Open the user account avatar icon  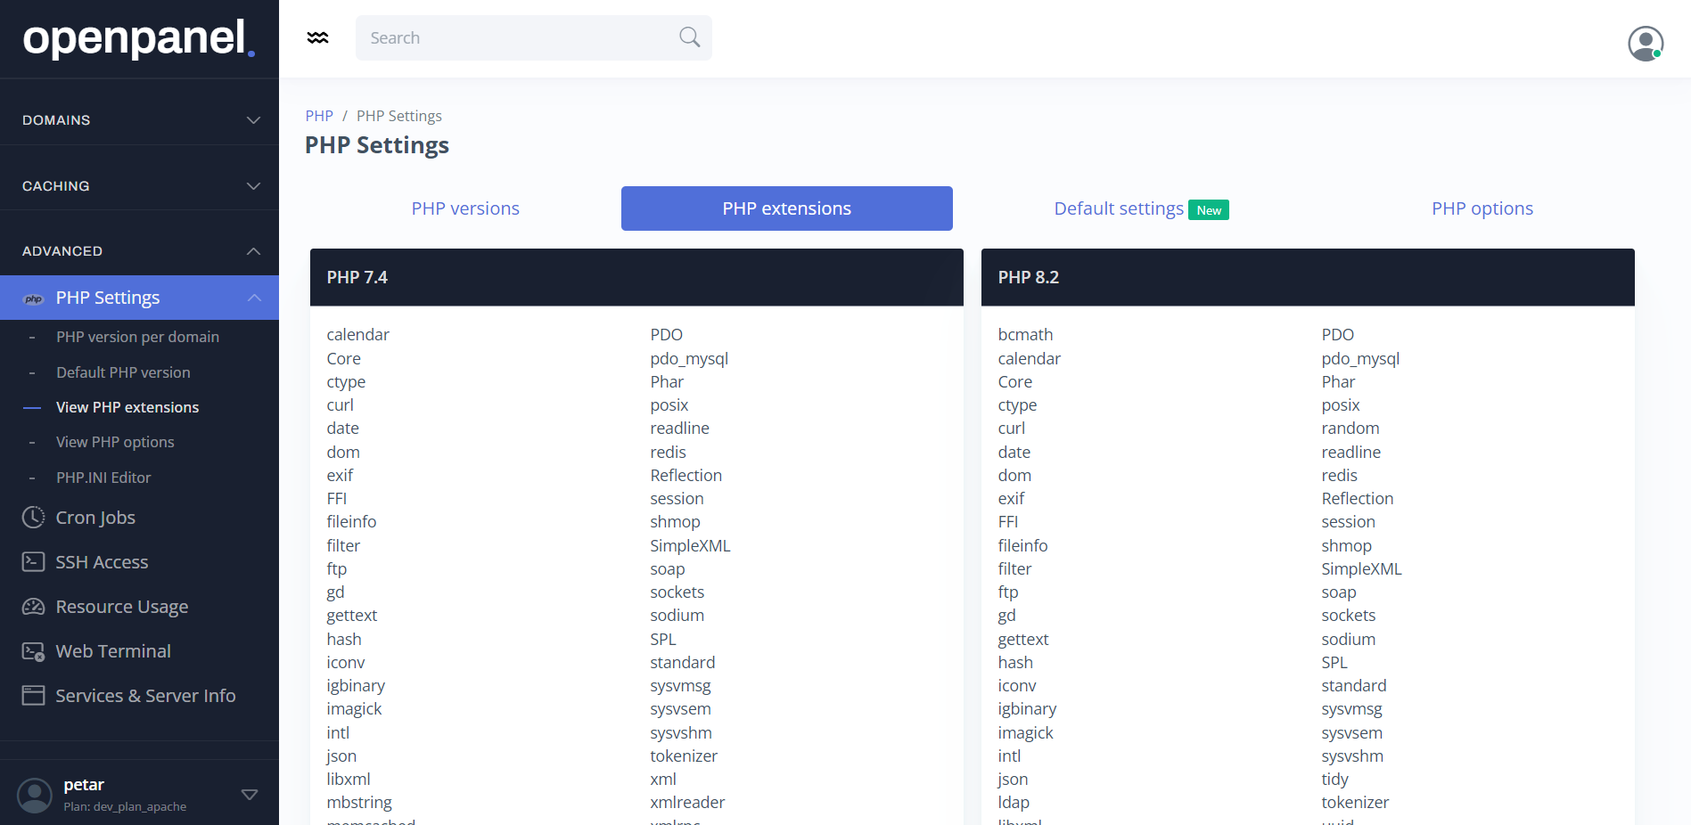pos(1645,43)
